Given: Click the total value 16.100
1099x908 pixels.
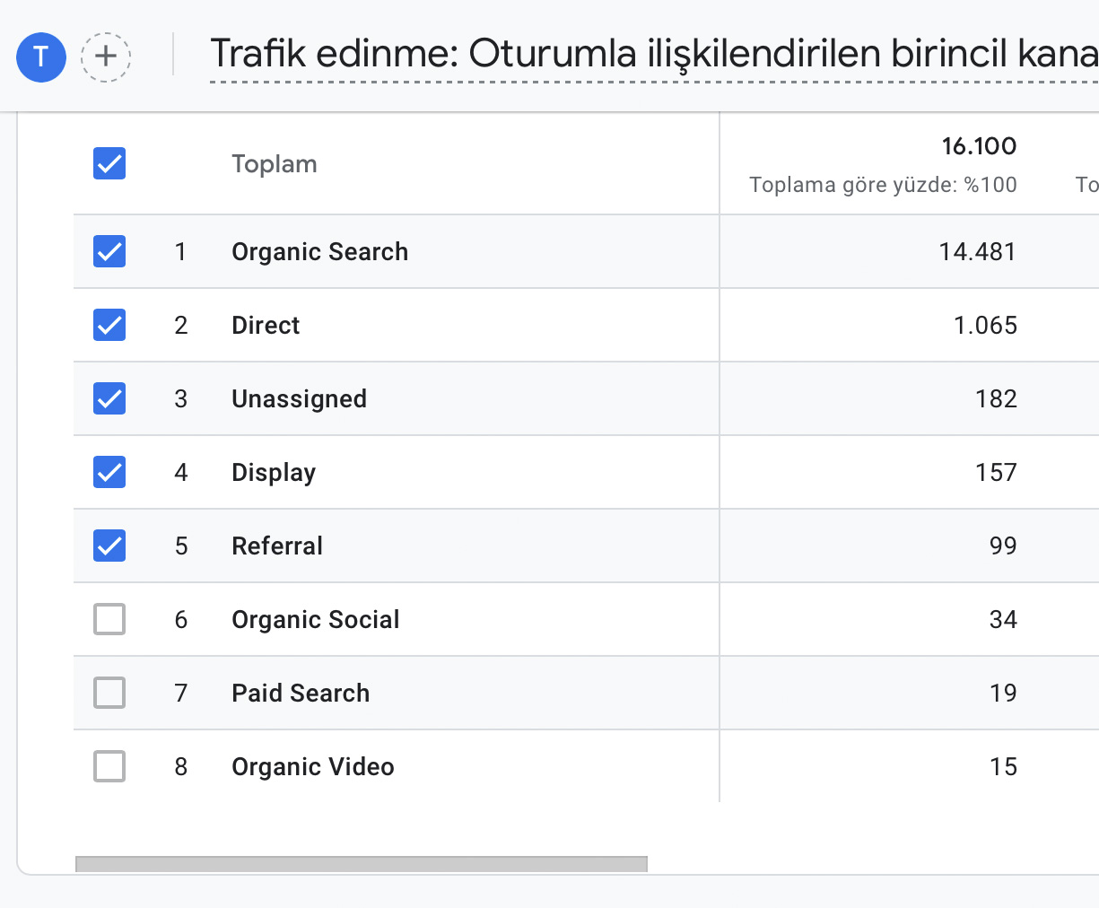Looking at the screenshot, I should [979, 146].
